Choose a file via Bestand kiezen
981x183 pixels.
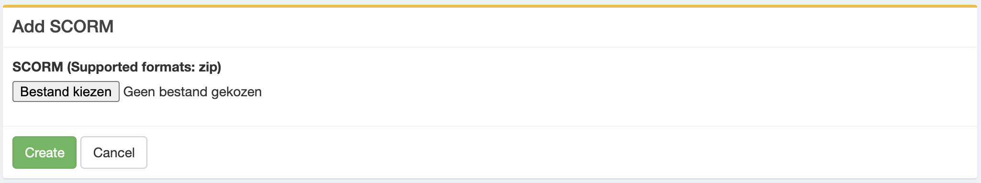point(66,91)
